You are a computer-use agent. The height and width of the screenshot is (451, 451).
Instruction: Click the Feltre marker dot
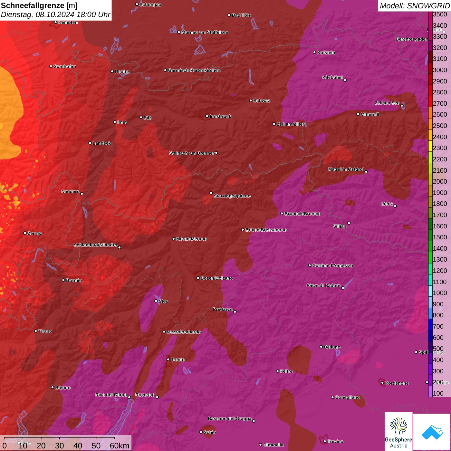click(x=278, y=371)
